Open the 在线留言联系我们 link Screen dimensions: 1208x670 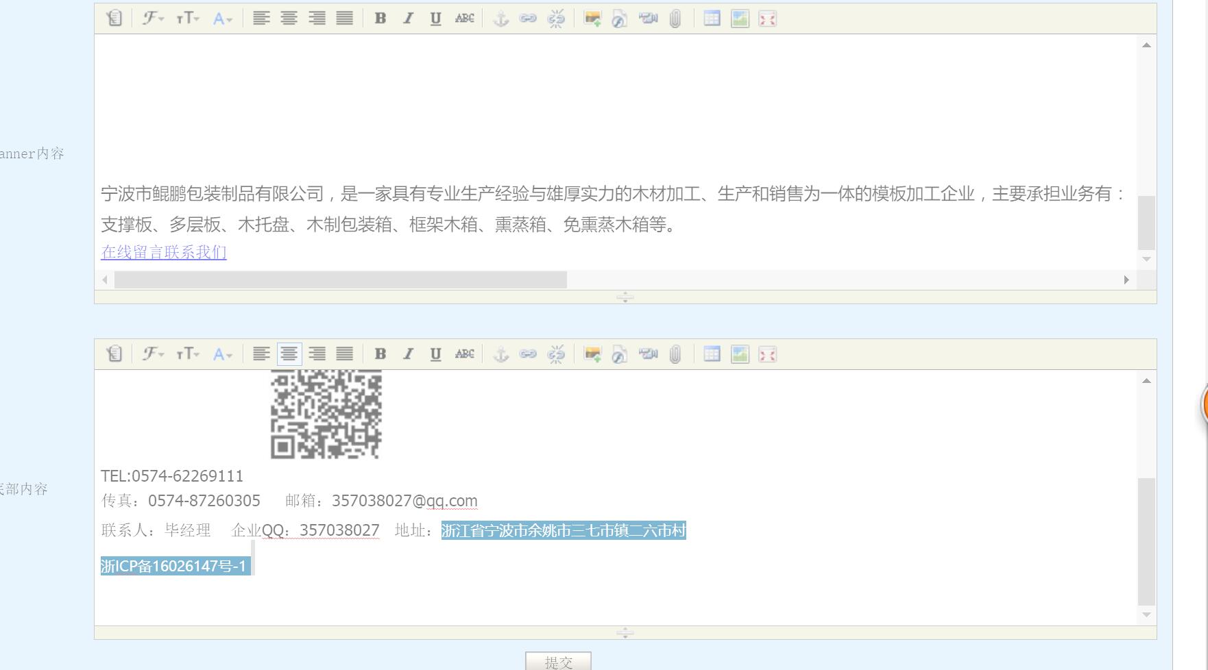164,252
